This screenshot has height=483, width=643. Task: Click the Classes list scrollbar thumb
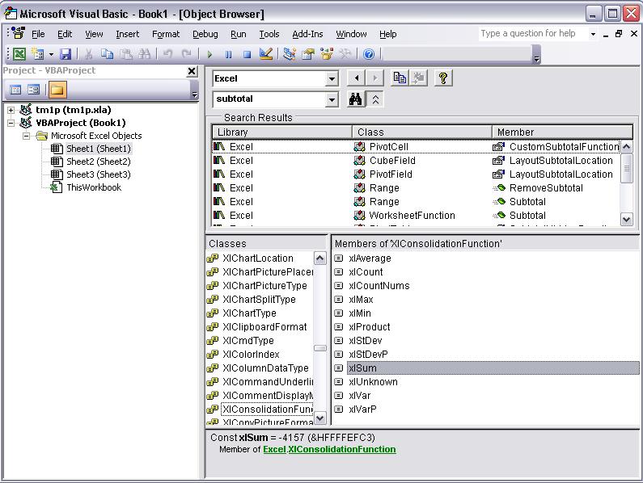319,348
